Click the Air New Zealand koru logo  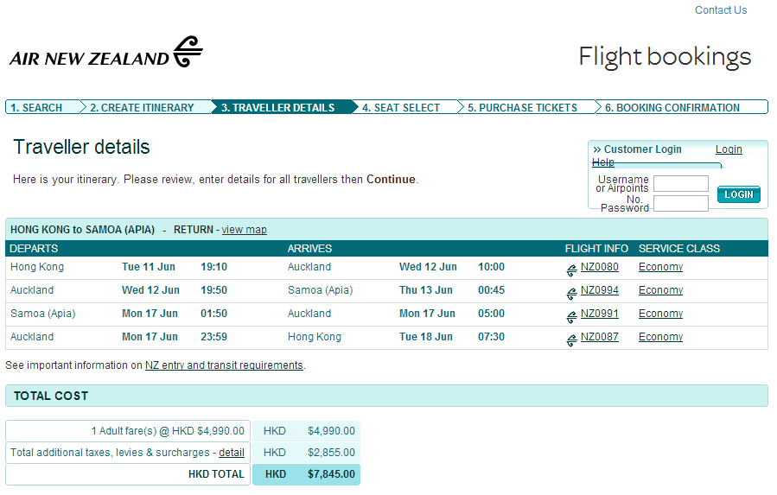[x=188, y=52]
